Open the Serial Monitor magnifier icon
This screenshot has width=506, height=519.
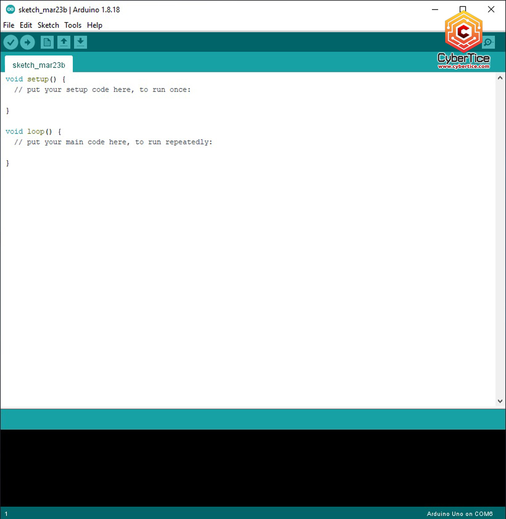(x=488, y=43)
